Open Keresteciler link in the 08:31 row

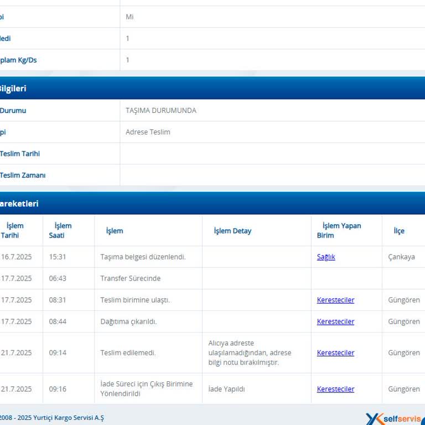tap(335, 300)
